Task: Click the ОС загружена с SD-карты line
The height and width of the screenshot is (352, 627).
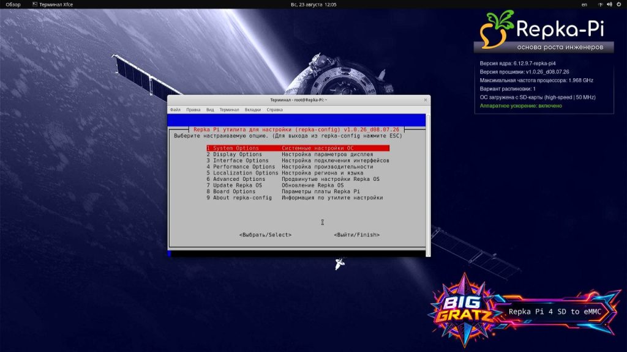Action: point(538,97)
